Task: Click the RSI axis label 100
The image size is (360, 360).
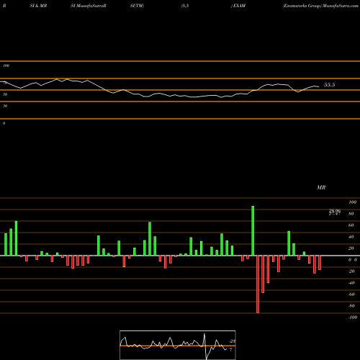Action: (x=6, y=66)
